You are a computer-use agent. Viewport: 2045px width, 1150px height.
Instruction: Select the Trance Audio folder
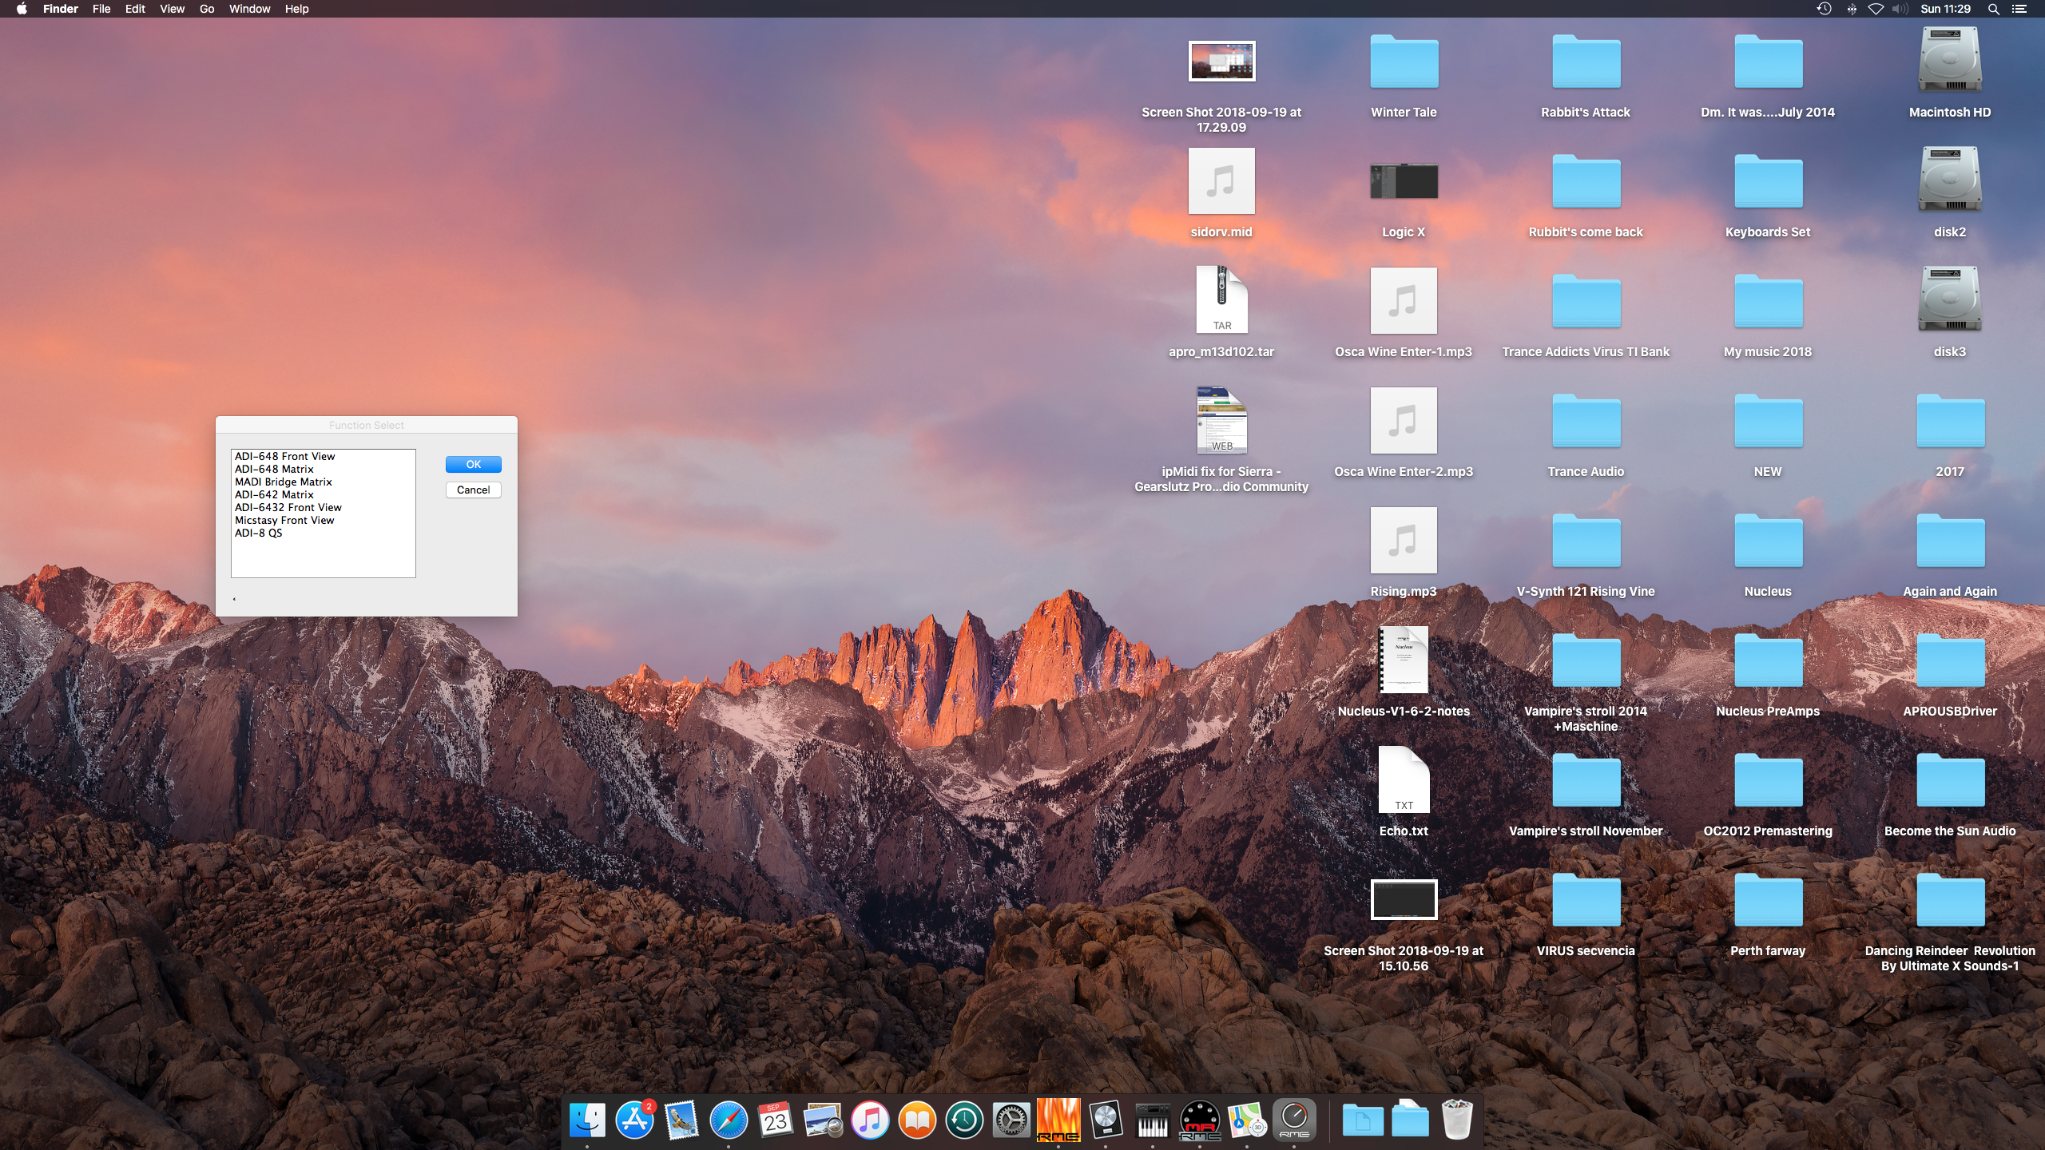click(x=1586, y=422)
